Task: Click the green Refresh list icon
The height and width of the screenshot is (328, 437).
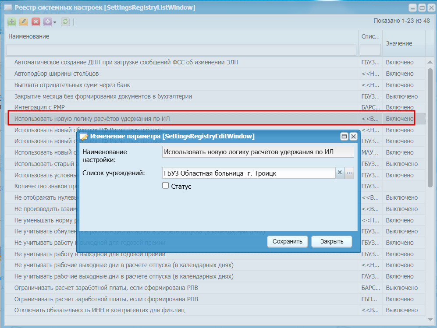Action: point(65,22)
